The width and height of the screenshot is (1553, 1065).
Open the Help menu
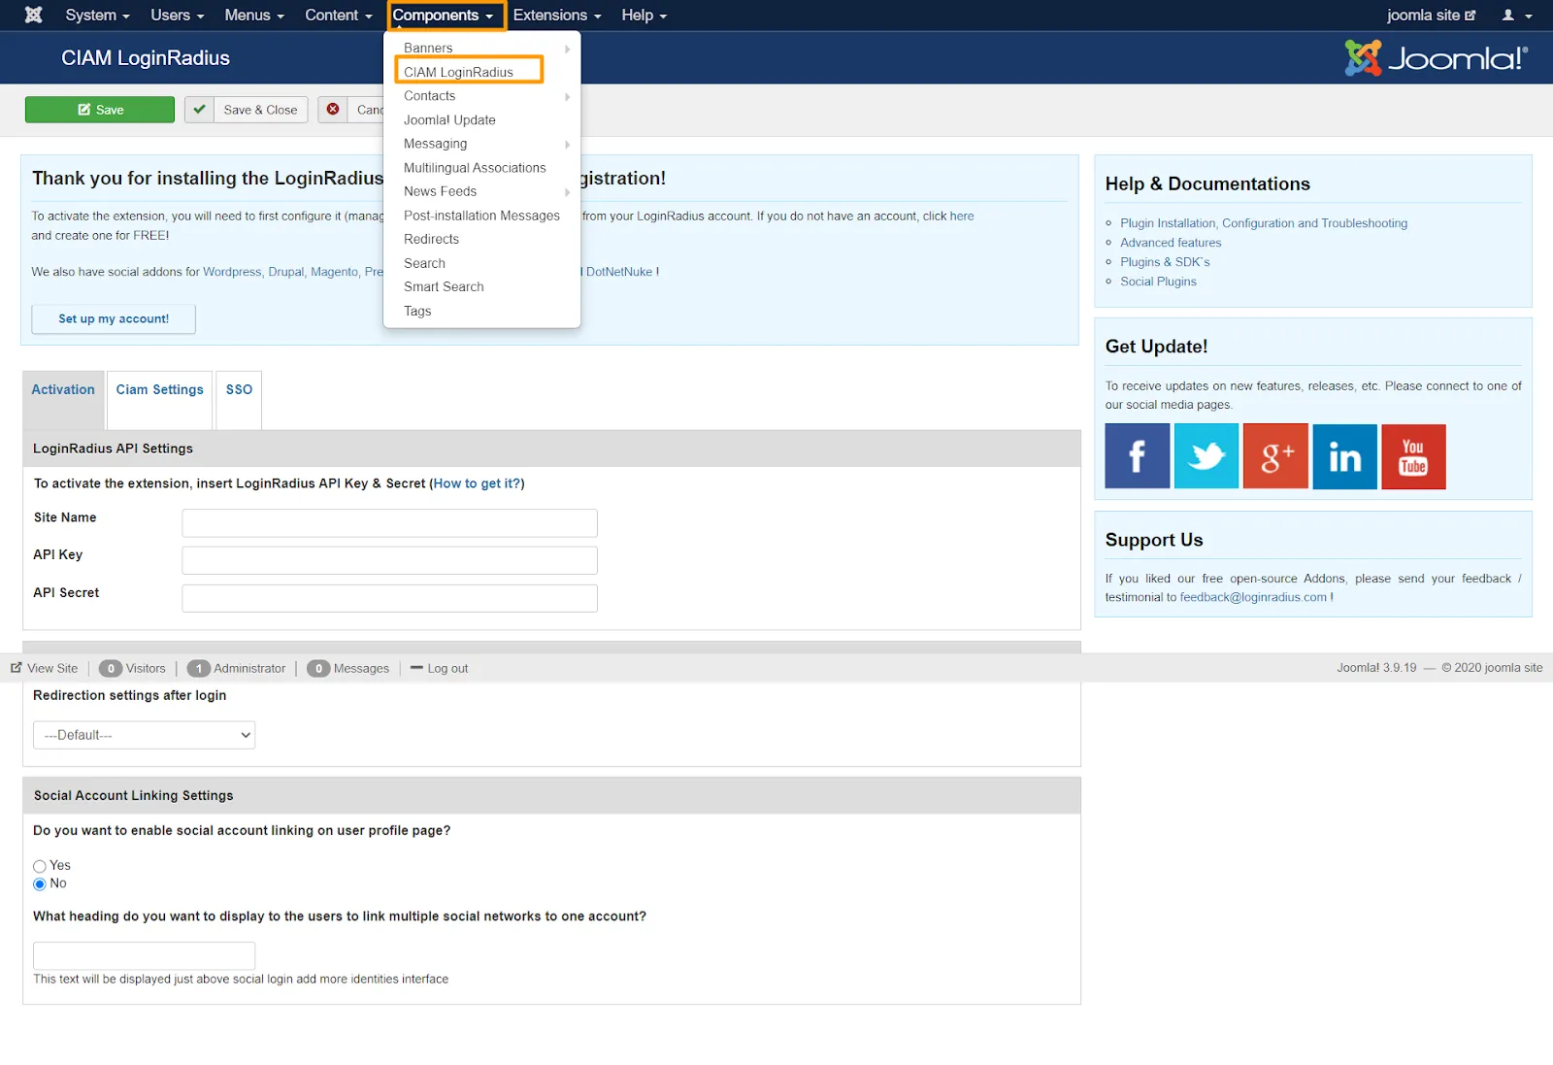(644, 15)
